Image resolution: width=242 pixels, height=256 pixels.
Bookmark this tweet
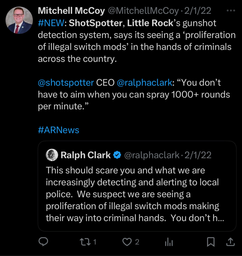click(211, 242)
